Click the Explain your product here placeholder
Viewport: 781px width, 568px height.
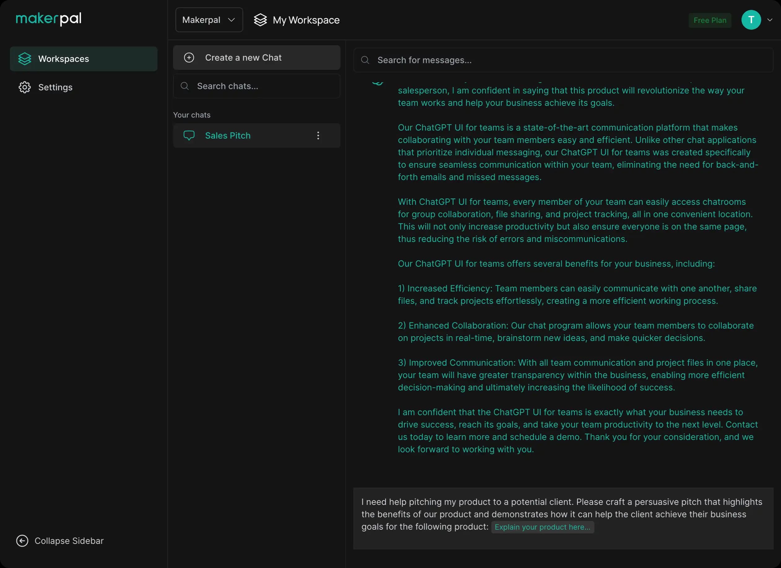[x=542, y=527]
